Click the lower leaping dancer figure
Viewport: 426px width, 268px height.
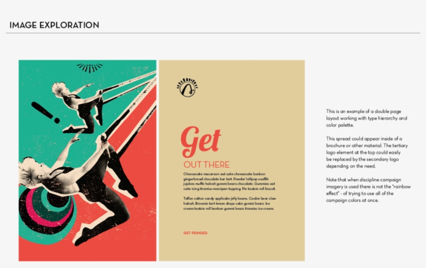click(x=79, y=188)
